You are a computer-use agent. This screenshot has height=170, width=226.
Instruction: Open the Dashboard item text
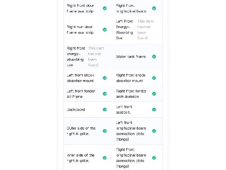[x=76, y=109]
